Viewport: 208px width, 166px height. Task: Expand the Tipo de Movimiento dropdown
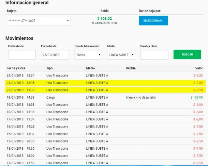88,55
